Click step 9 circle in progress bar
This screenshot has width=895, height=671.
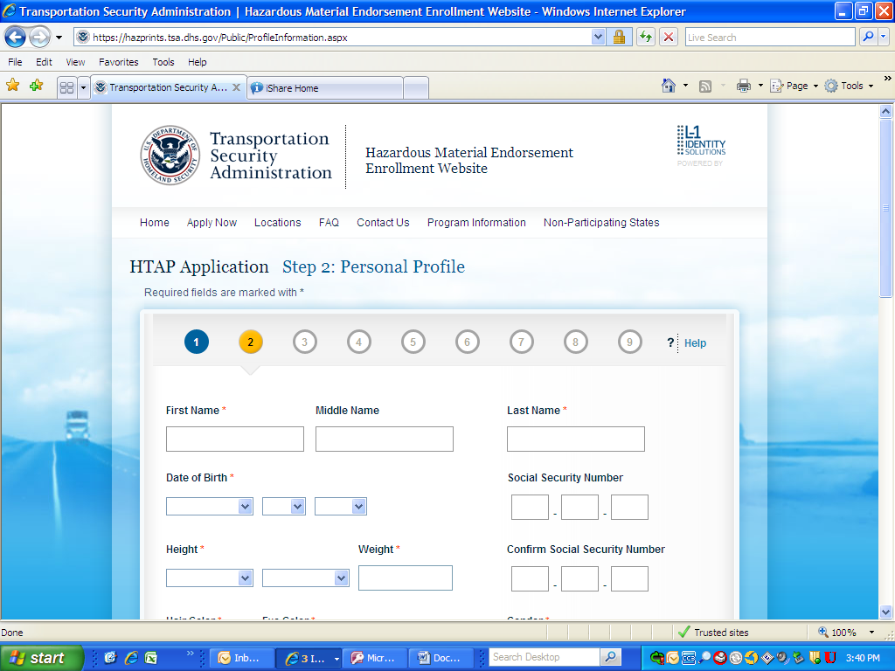[630, 342]
